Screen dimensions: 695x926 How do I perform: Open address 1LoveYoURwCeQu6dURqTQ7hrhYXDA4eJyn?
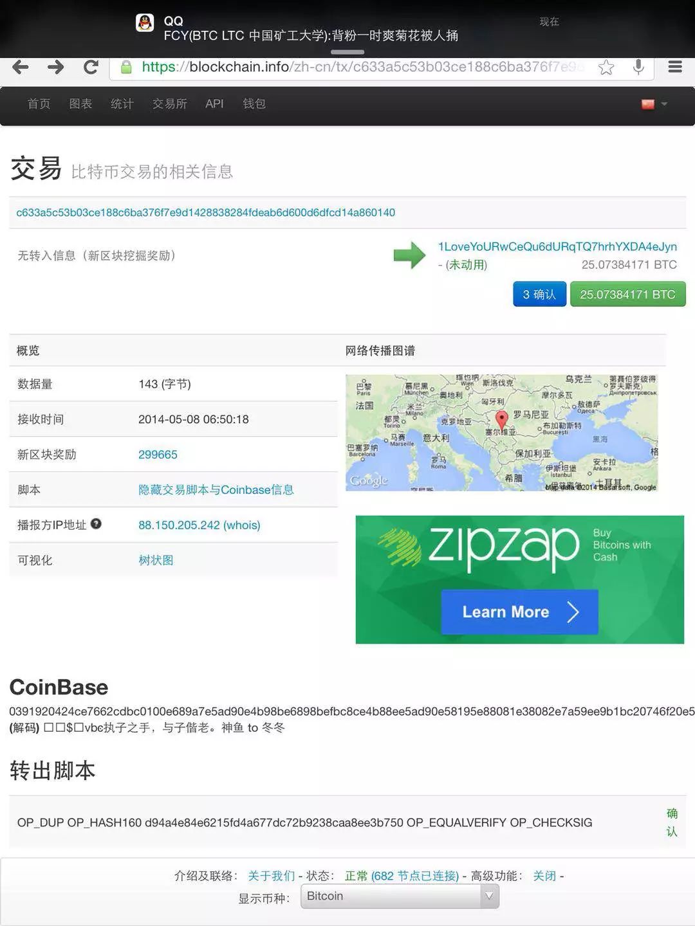(557, 247)
